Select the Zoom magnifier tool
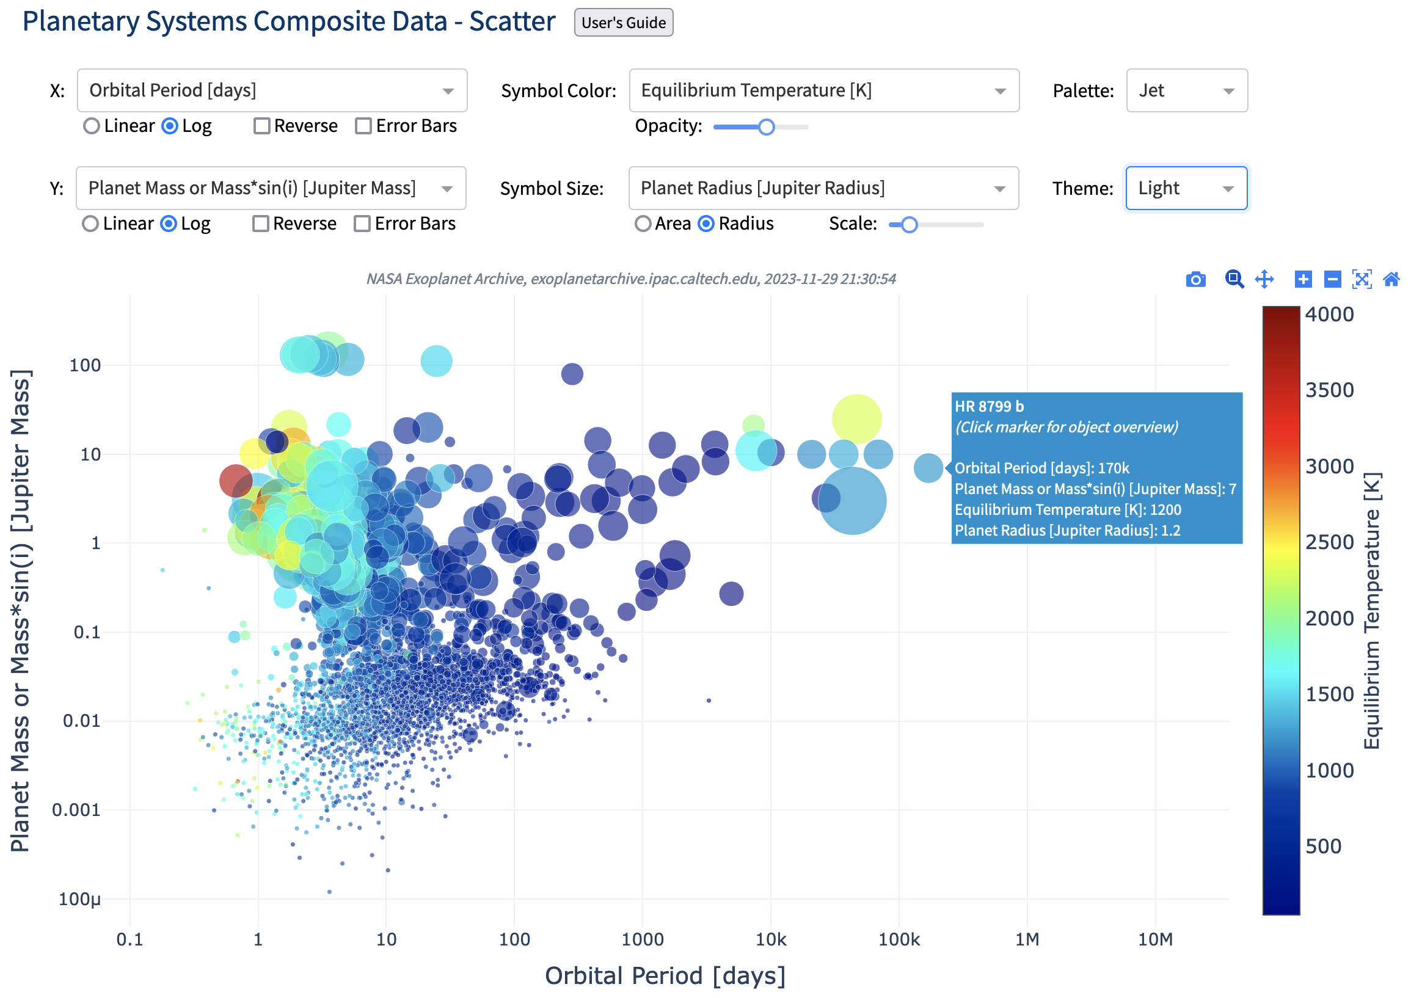Image resolution: width=1411 pixels, height=998 pixels. pyautogui.click(x=1234, y=280)
